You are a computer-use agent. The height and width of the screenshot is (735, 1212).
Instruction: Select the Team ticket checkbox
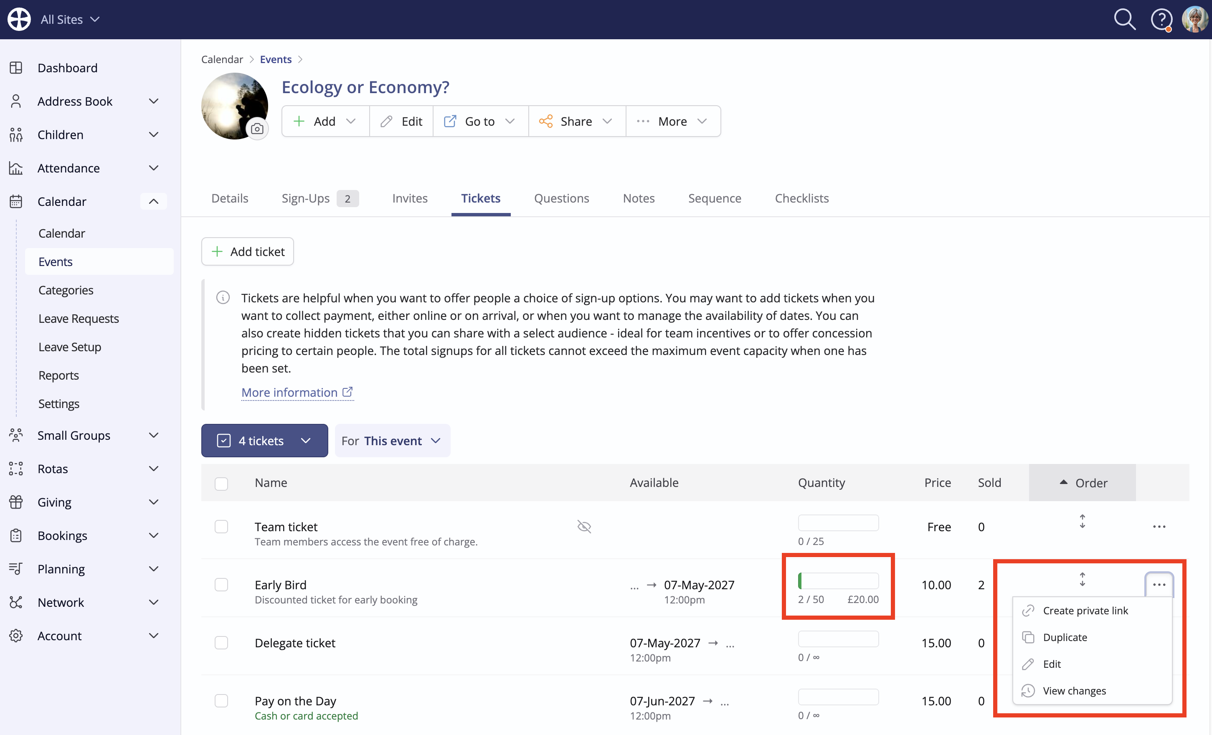[x=221, y=527]
